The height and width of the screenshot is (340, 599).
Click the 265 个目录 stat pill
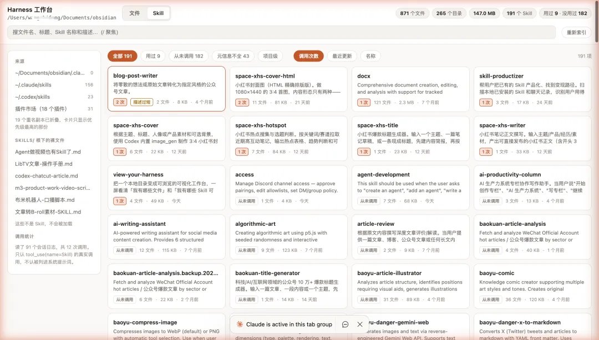(449, 13)
